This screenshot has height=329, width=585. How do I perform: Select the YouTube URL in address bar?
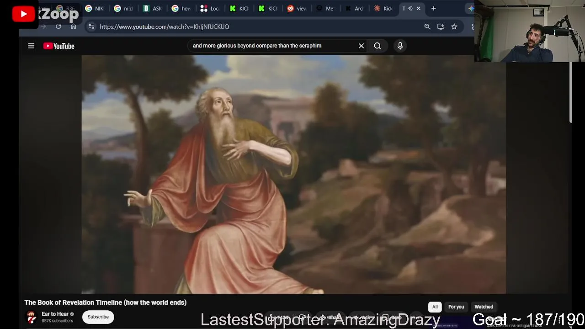tap(165, 27)
